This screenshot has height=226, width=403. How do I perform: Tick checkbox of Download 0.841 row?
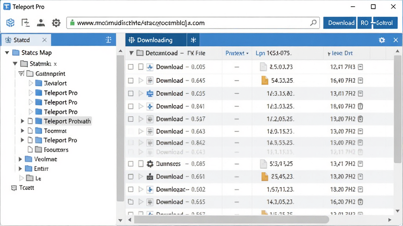coord(131,106)
